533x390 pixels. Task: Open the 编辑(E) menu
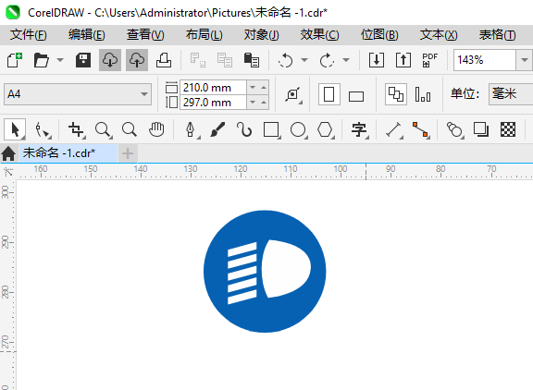point(87,34)
